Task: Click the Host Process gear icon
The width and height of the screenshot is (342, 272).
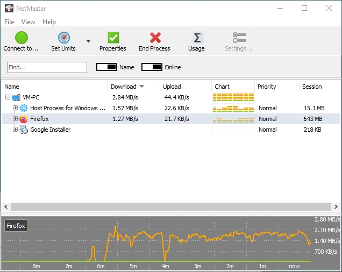Action: [x=24, y=108]
